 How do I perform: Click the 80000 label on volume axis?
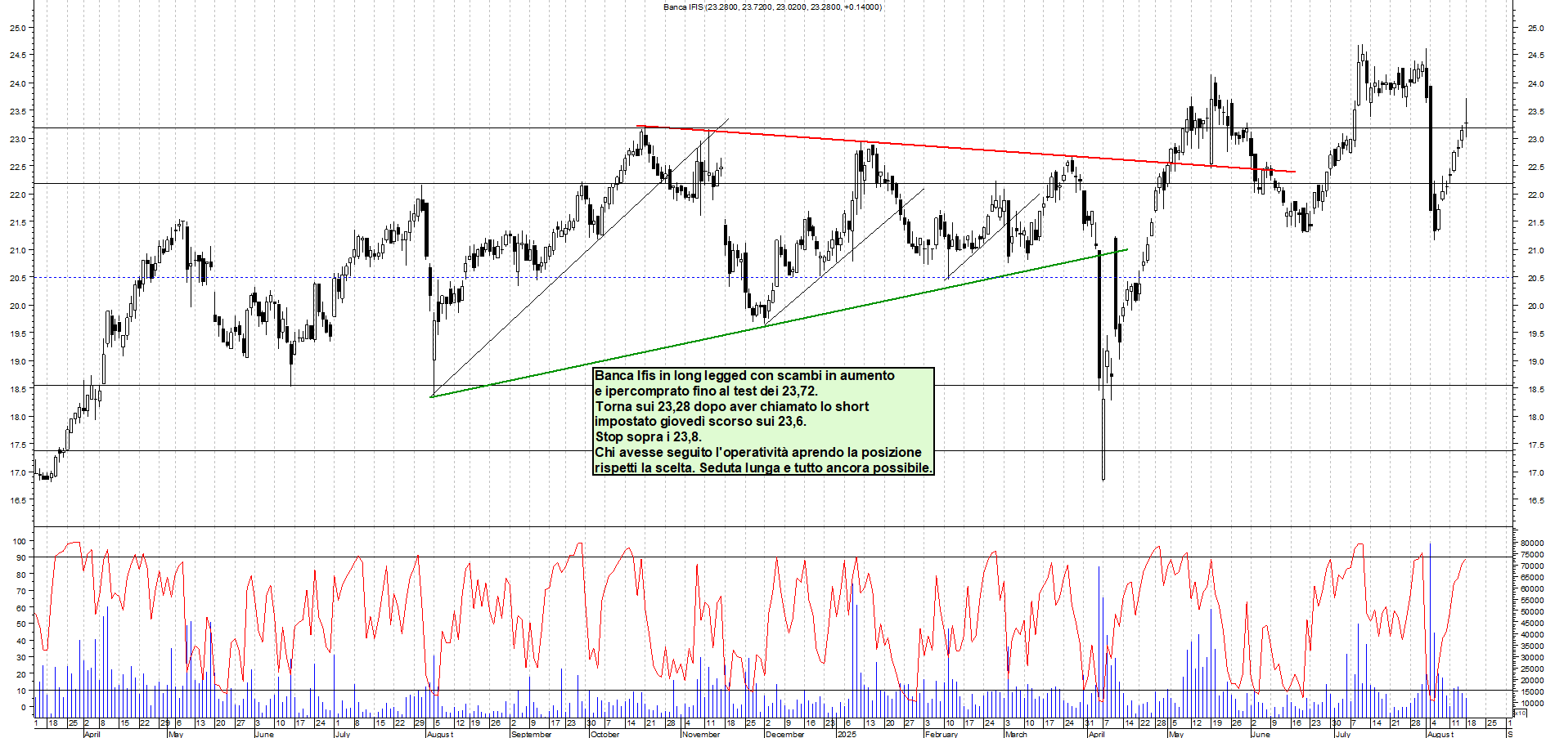[x=1532, y=543]
